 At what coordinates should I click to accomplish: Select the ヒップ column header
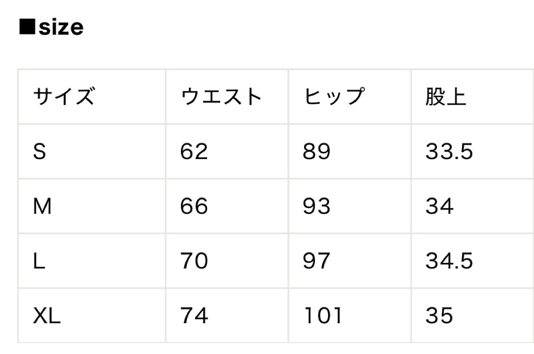pos(334,97)
